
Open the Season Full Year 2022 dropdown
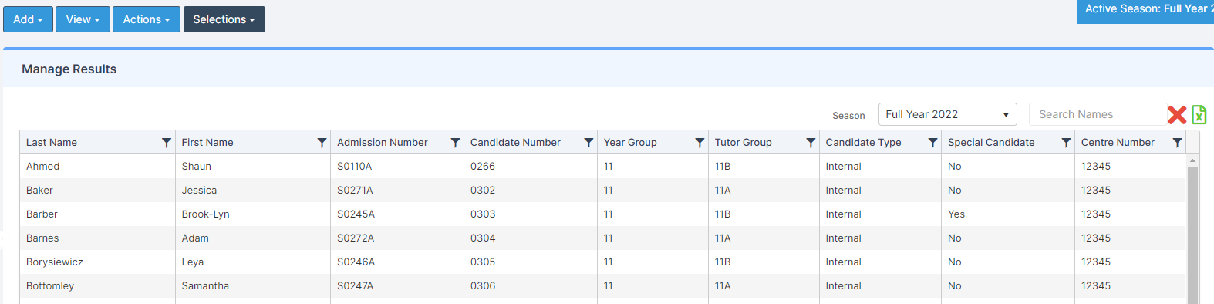947,114
